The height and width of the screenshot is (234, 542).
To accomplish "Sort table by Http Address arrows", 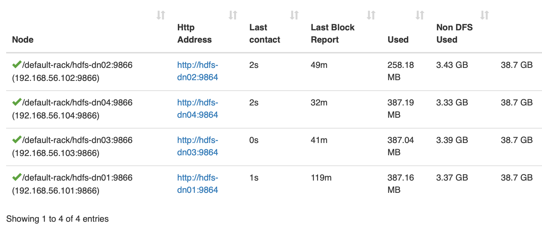I will pos(233,15).
